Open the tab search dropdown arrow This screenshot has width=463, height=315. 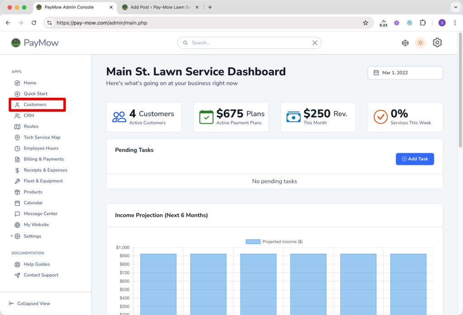point(456,7)
